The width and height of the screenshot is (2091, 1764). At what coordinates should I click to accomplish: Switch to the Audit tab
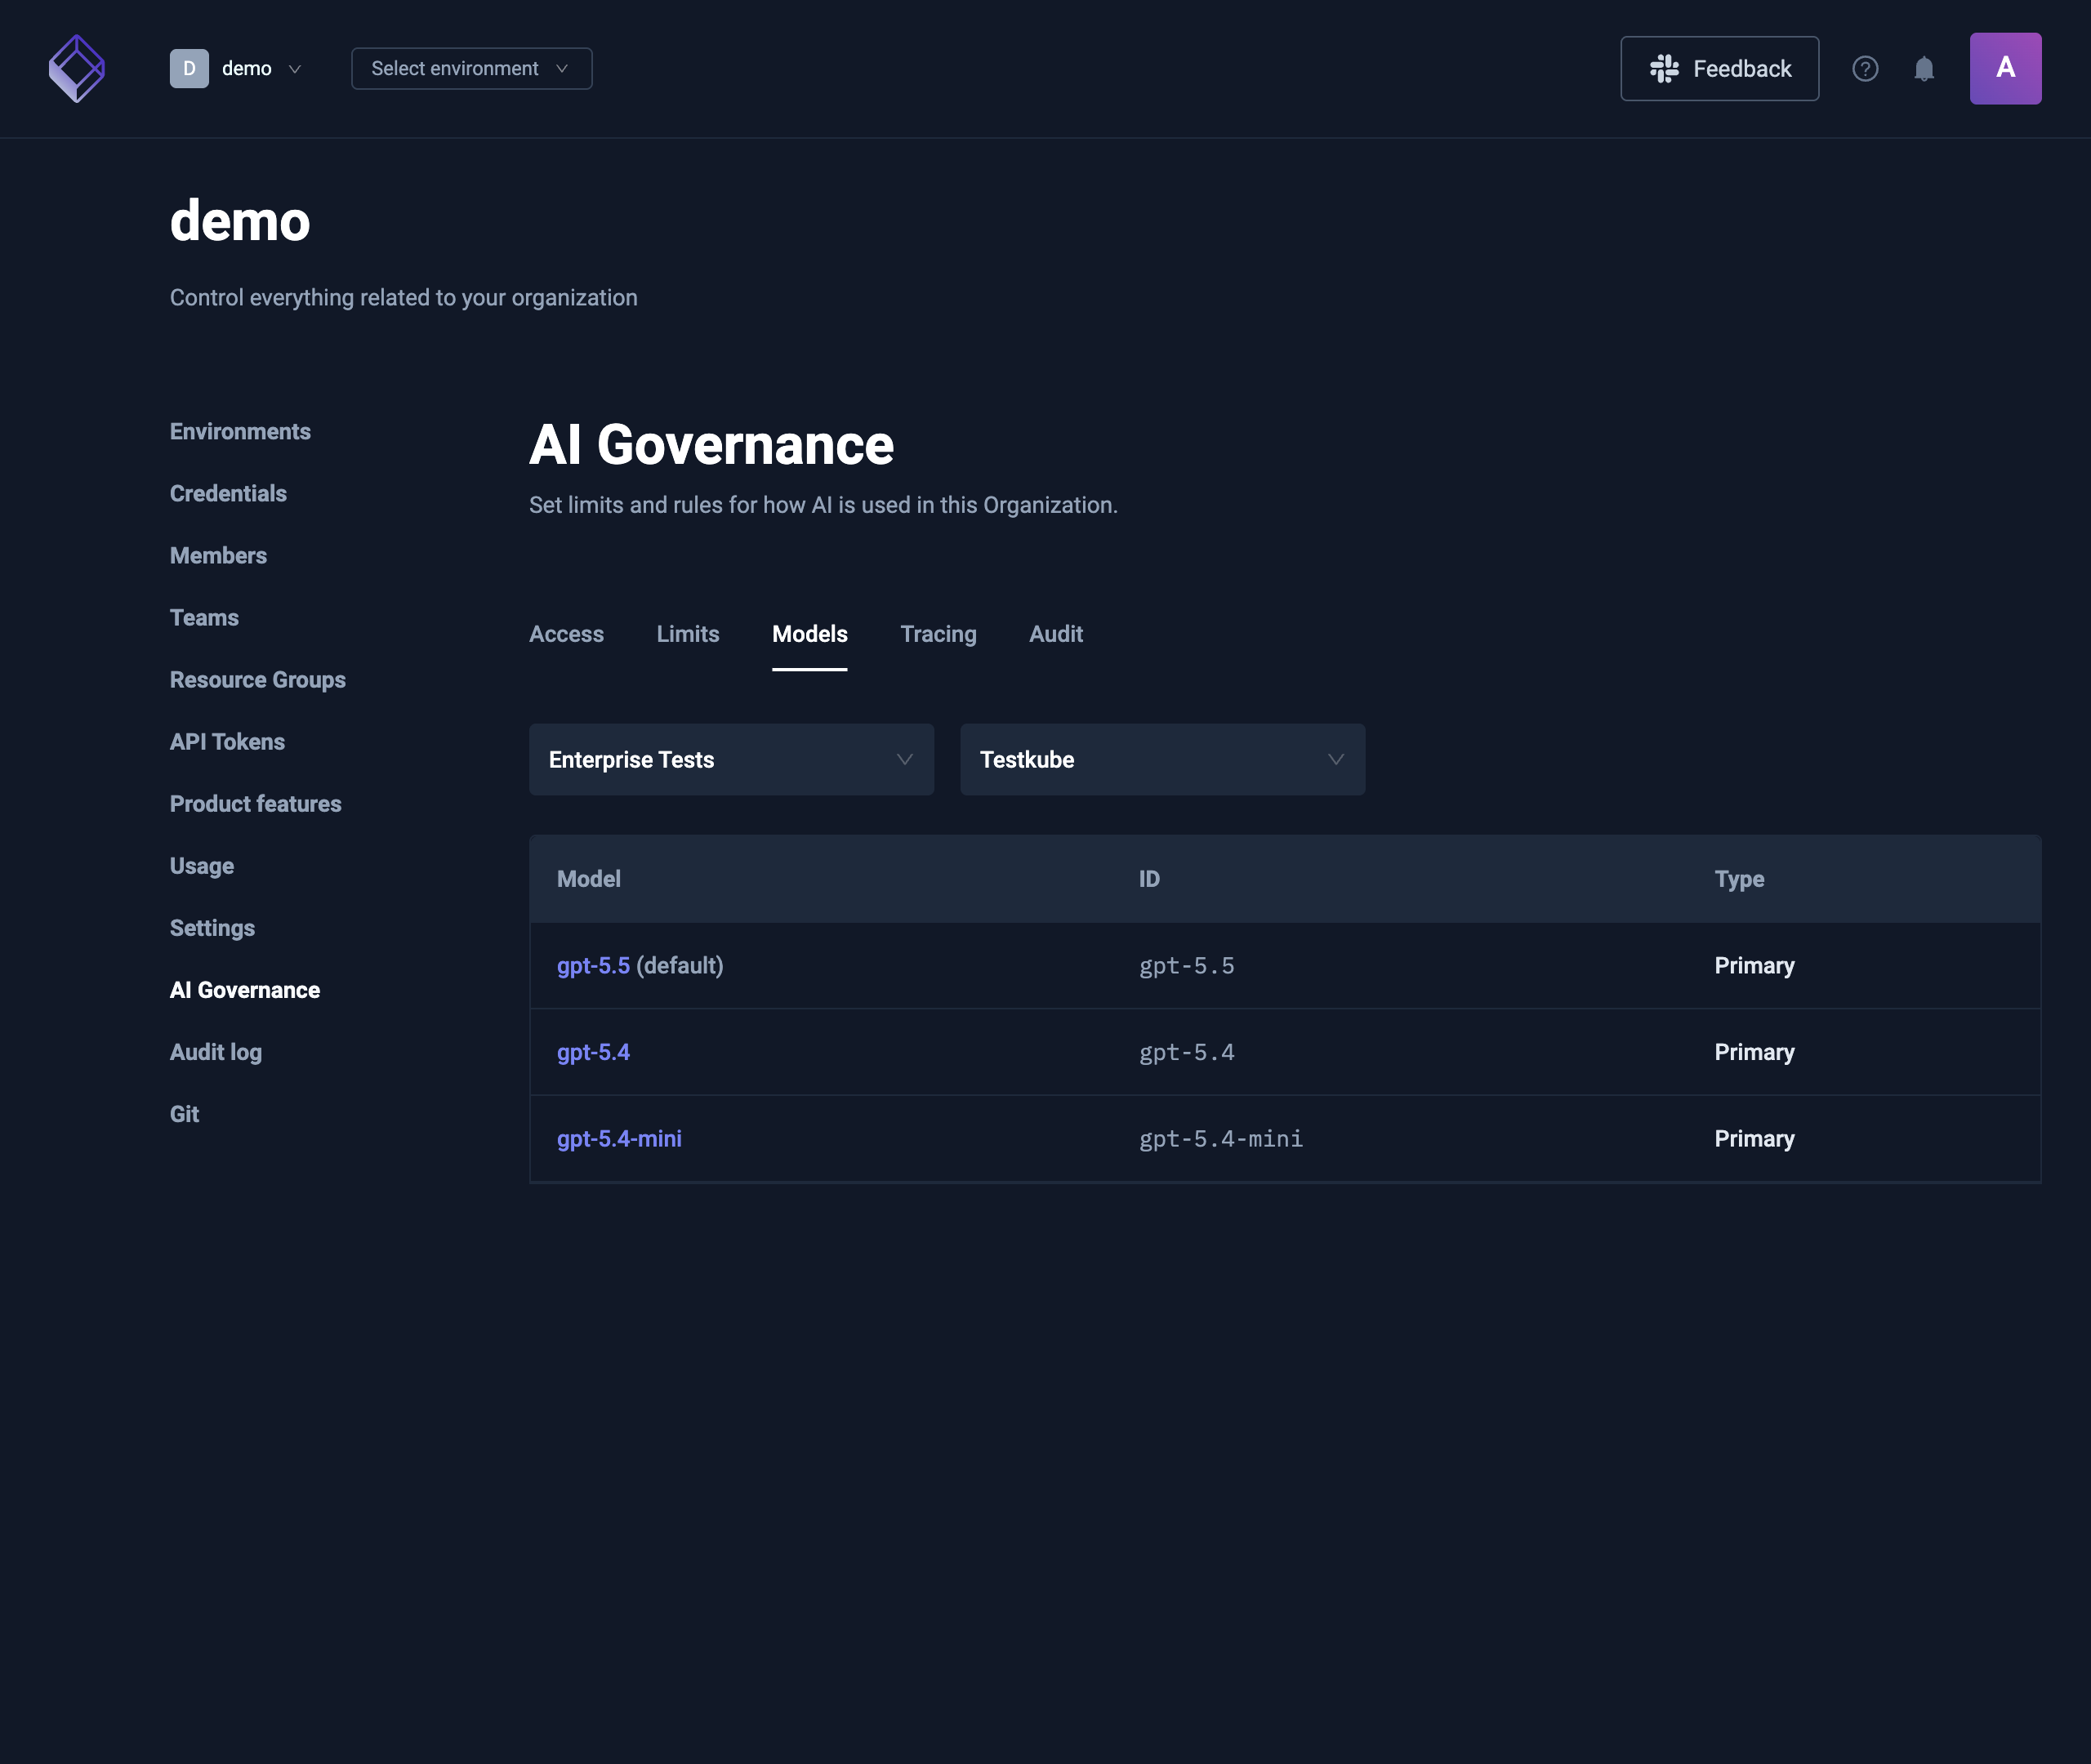pyautogui.click(x=1056, y=634)
